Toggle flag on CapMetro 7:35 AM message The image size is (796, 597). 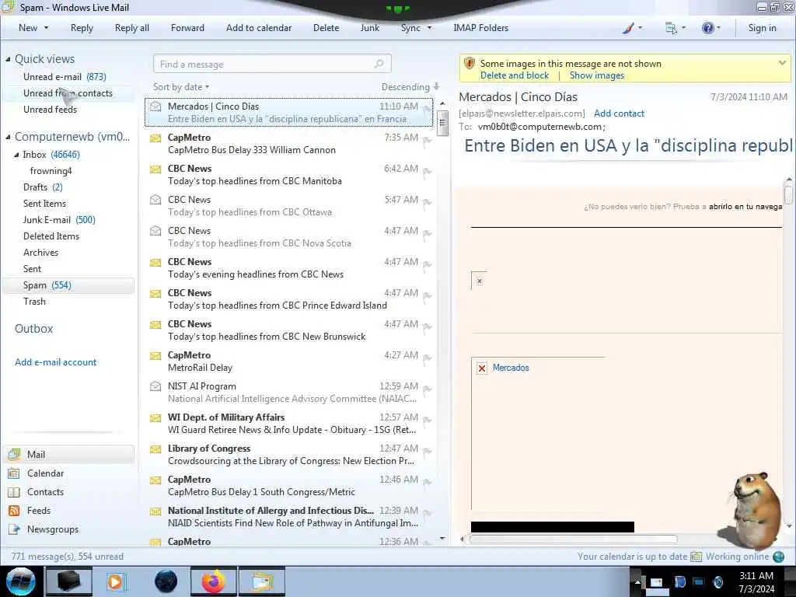coord(427,141)
